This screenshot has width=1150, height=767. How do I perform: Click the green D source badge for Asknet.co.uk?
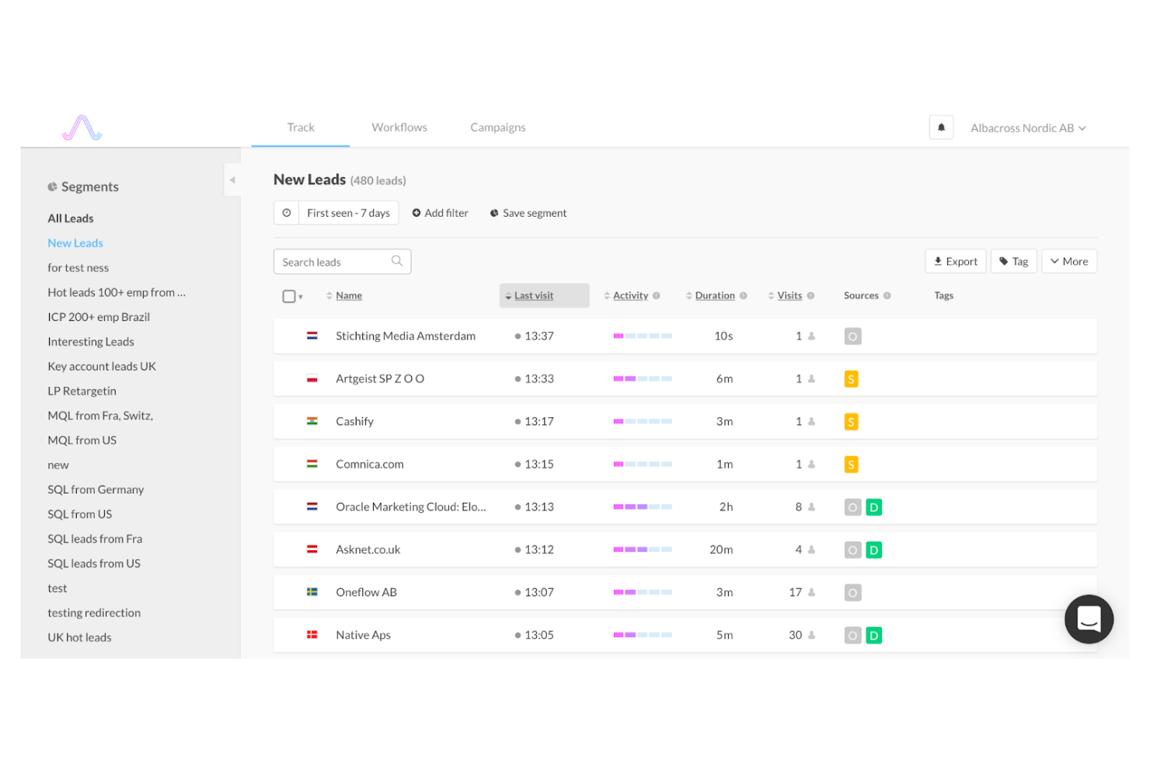(873, 550)
